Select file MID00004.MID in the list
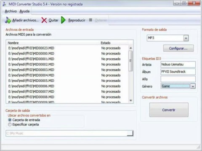 click(x=31, y=75)
